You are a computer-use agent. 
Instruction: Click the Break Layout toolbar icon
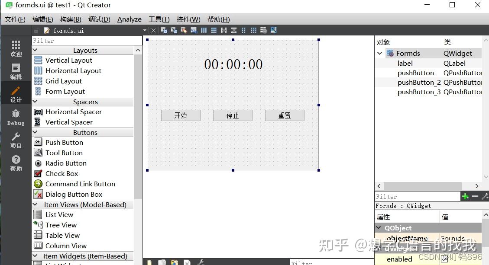point(263,30)
